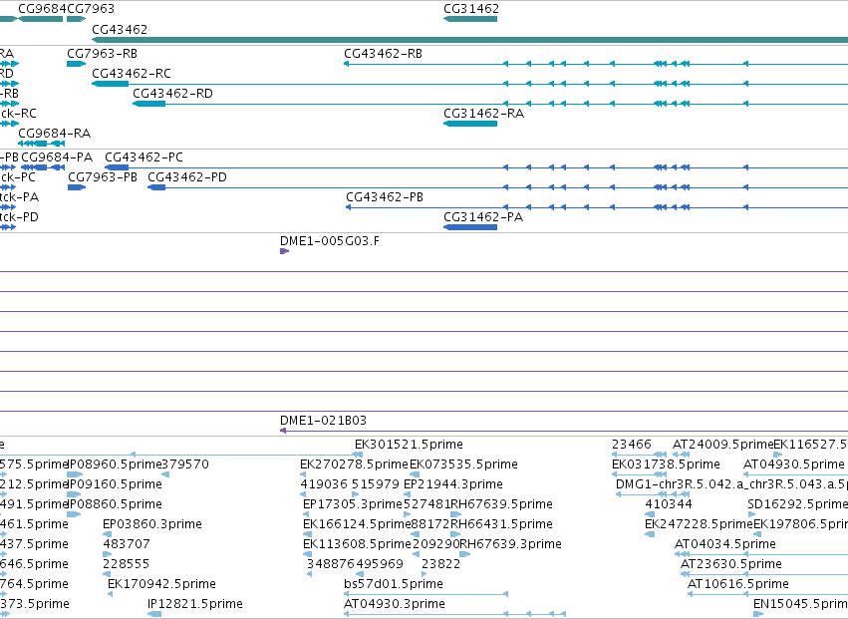Click the CG7963-RB transcript label
848x619 pixels.
pyautogui.click(x=103, y=54)
